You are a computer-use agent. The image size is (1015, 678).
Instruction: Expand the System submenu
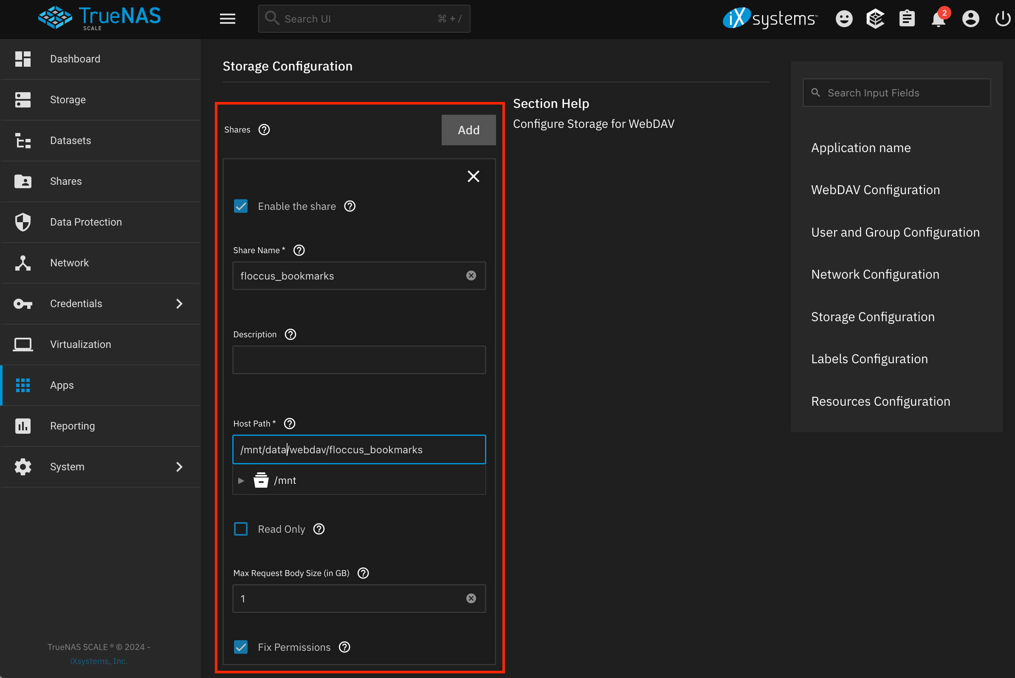pos(180,466)
